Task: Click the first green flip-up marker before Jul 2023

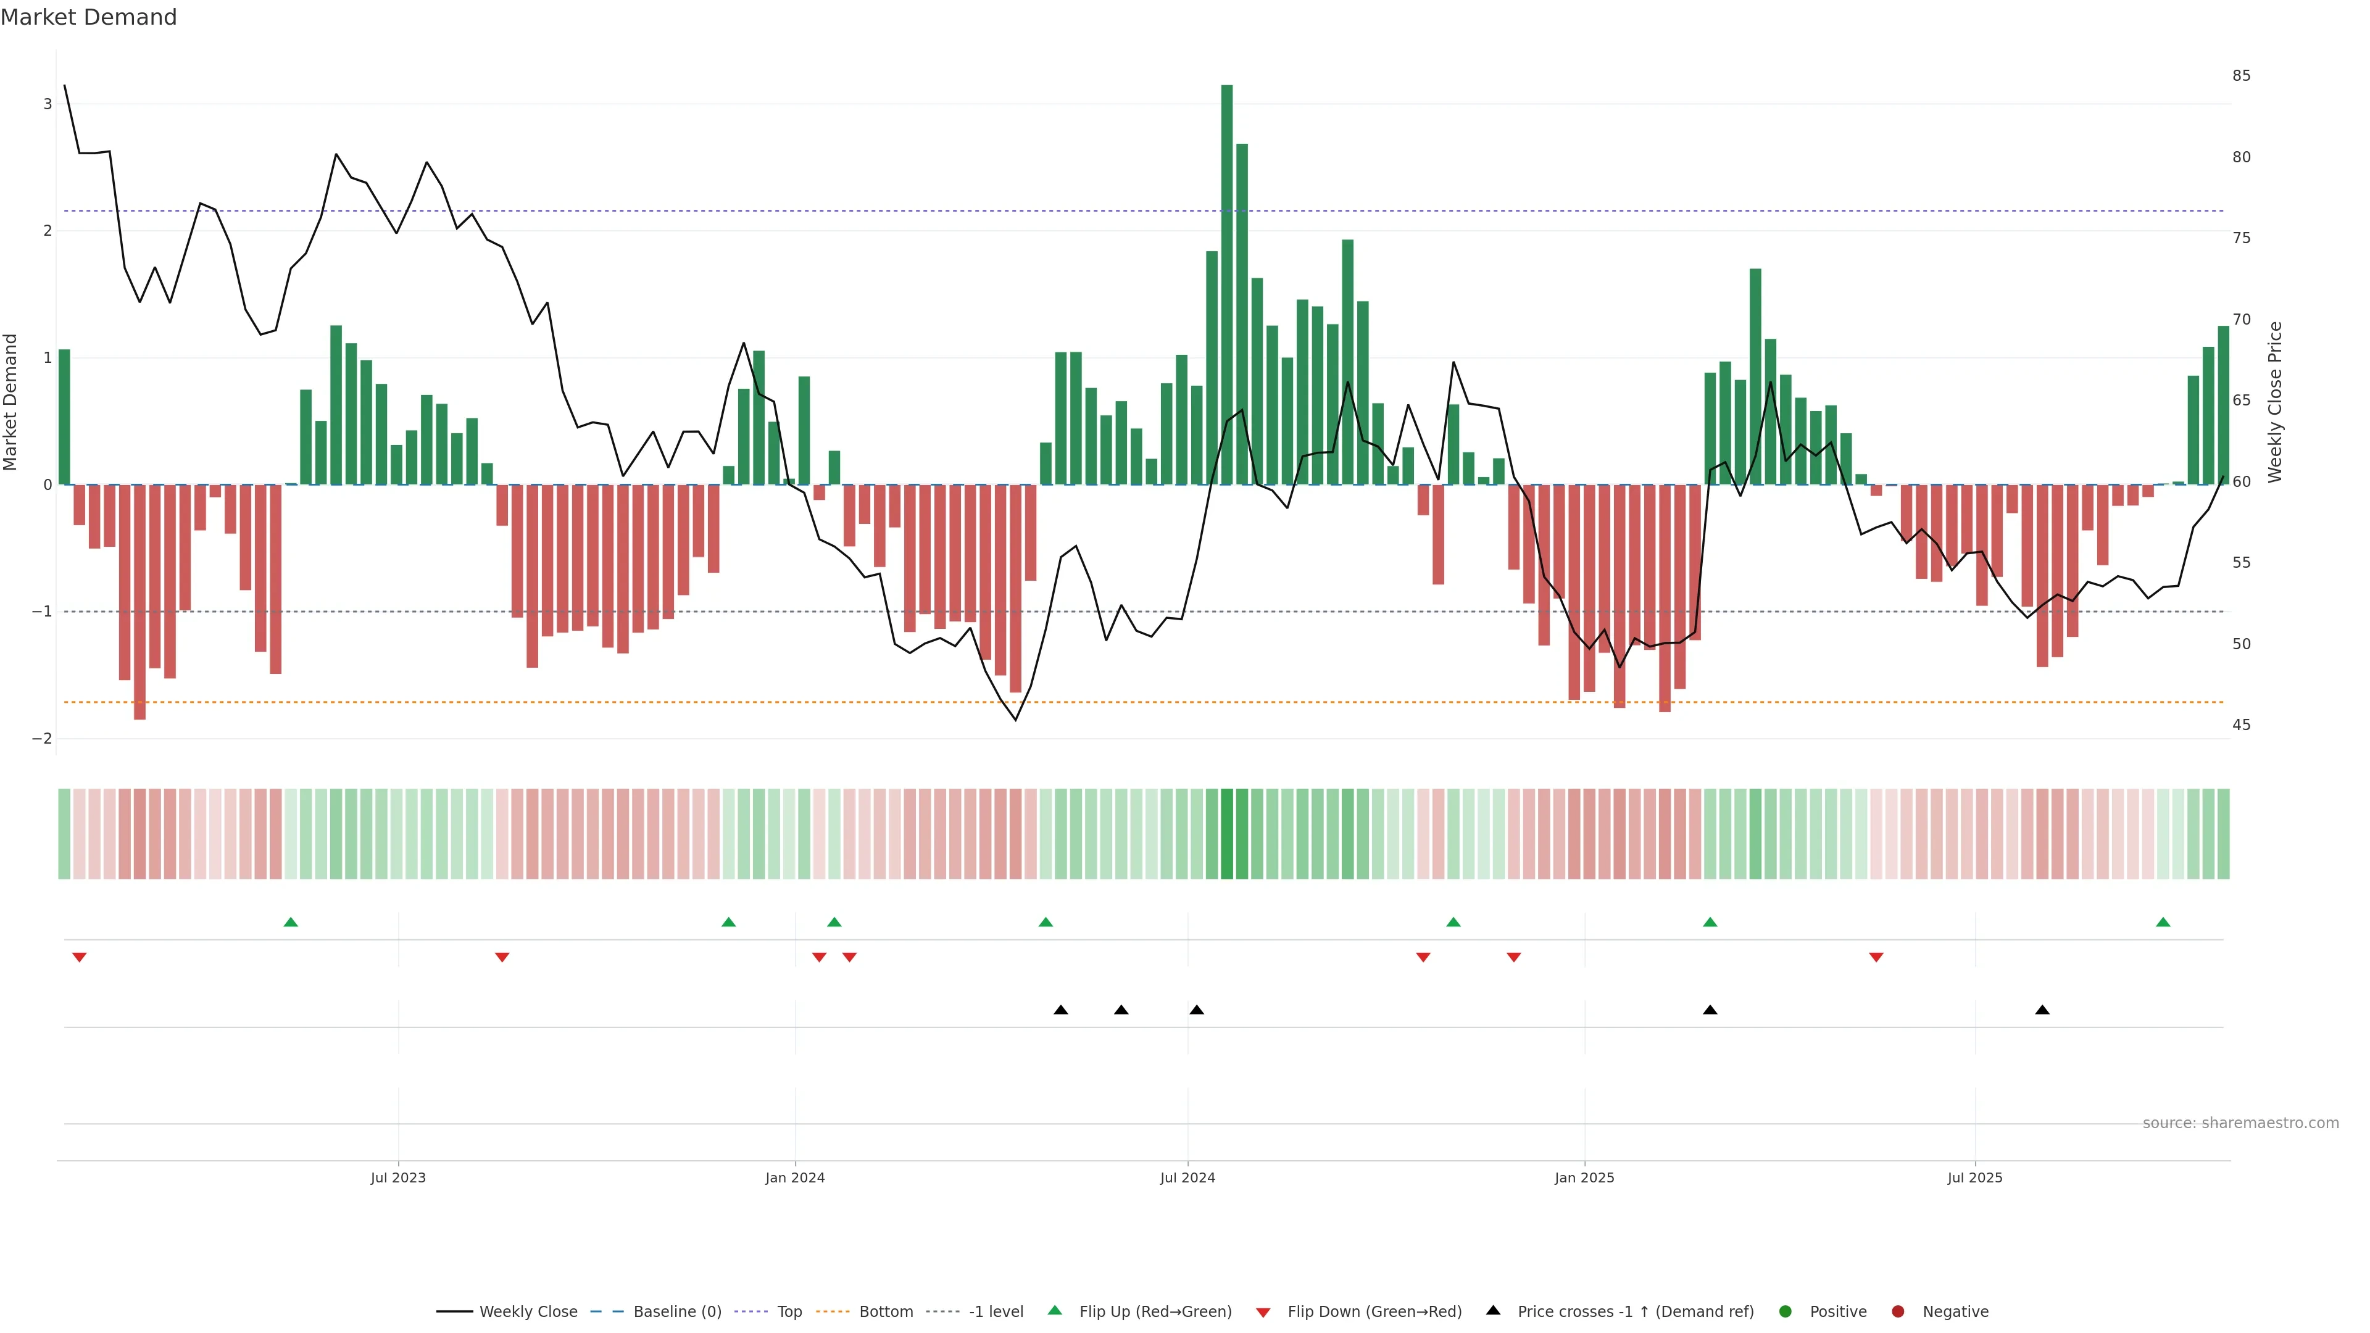Action: point(291,922)
